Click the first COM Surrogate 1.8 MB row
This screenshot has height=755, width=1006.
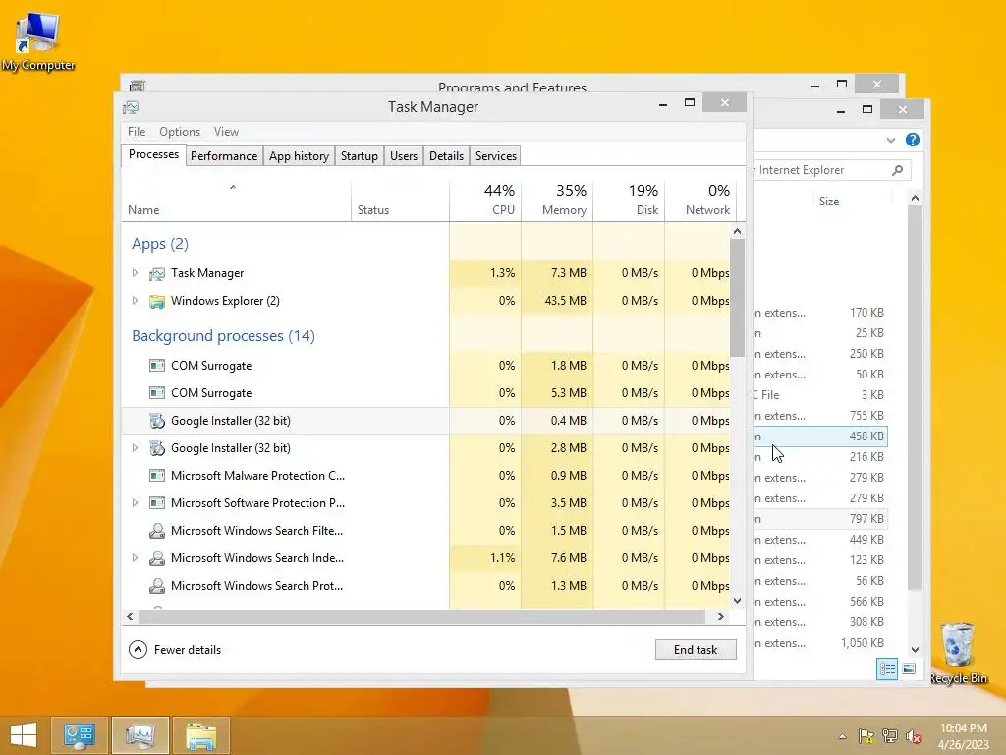coord(426,366)
